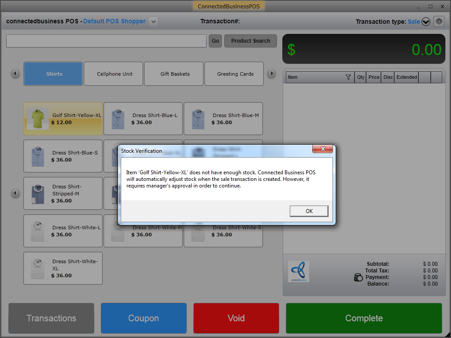Image resolution: width=451 pixels, height=338 pixels.
Task: Close the Stock Verification dialog
Action: pos(323,149)
